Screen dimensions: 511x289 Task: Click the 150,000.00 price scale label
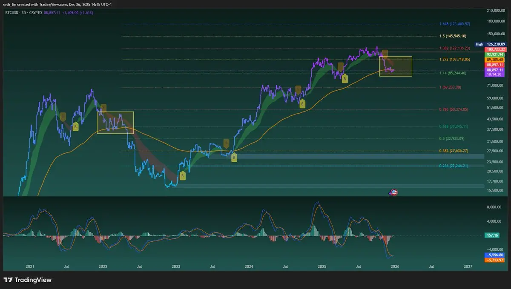click(x=496, y=34)
